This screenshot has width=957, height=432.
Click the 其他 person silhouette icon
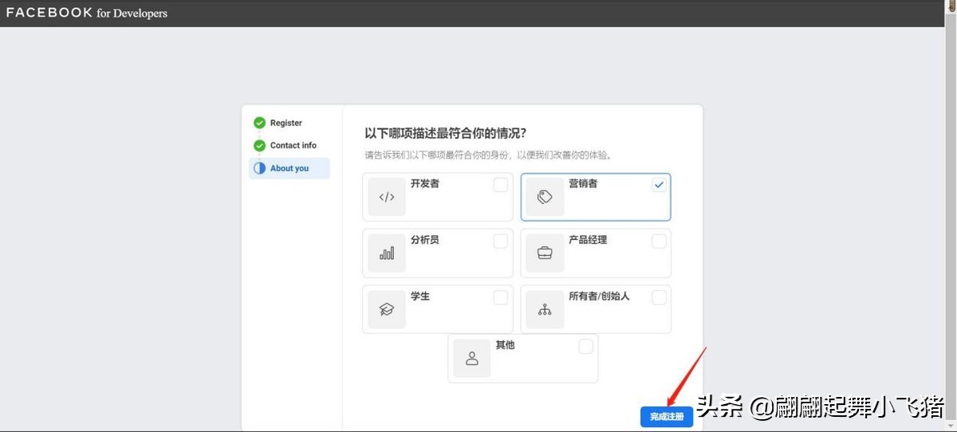(472, 359)
